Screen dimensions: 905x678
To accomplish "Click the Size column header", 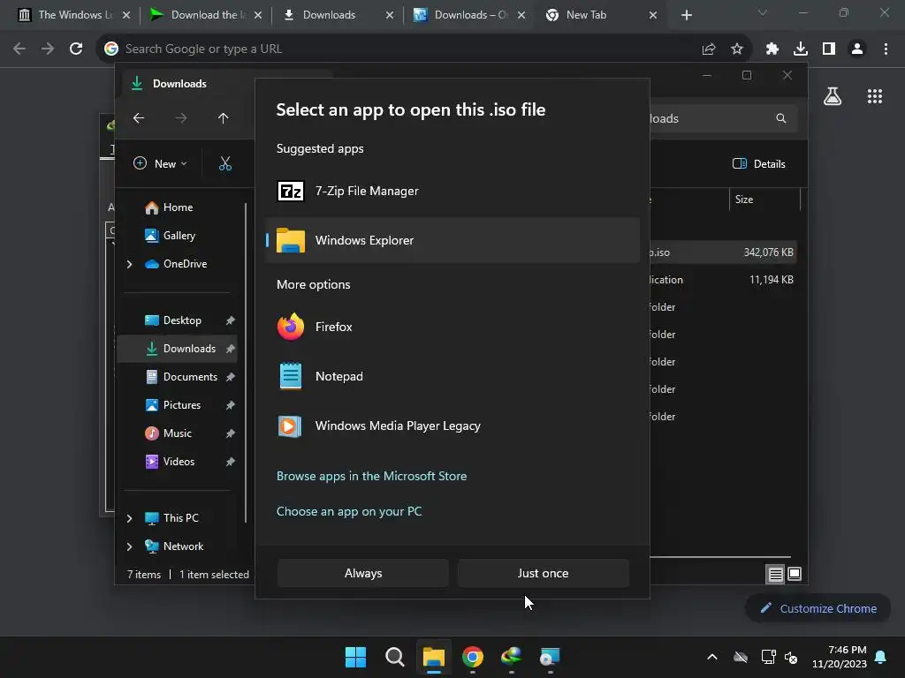I will (x=764, y=200).
